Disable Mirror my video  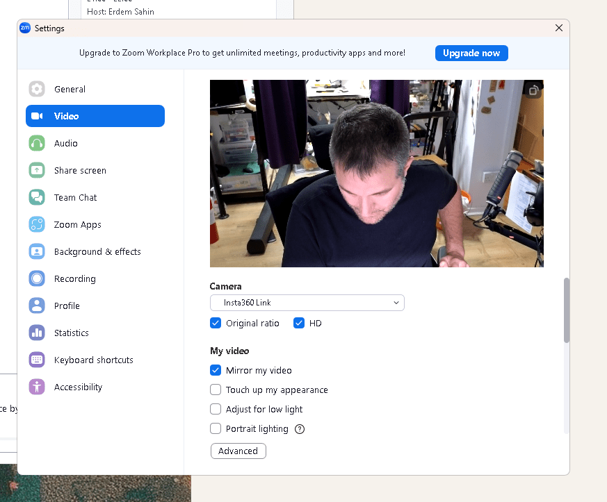[x=216, y=370]
